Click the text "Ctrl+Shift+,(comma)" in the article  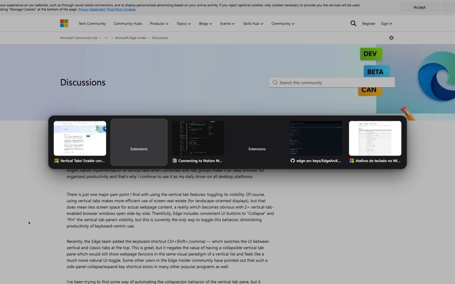point(186,241)
